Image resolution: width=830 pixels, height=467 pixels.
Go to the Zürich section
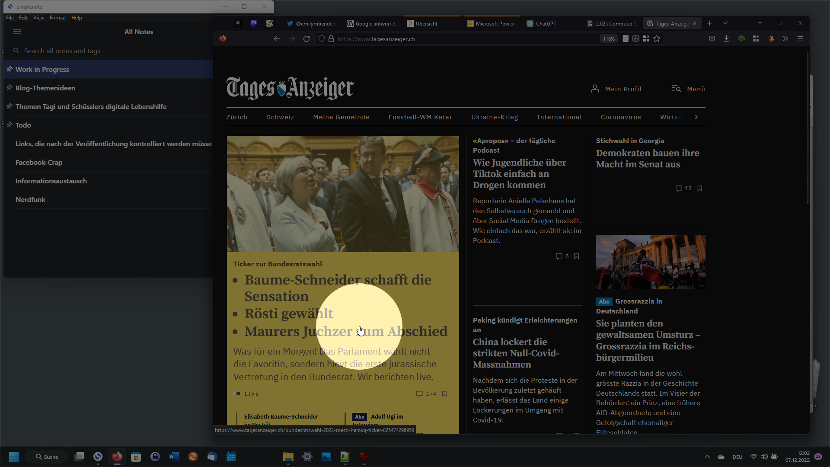click(x=237, y=117)
